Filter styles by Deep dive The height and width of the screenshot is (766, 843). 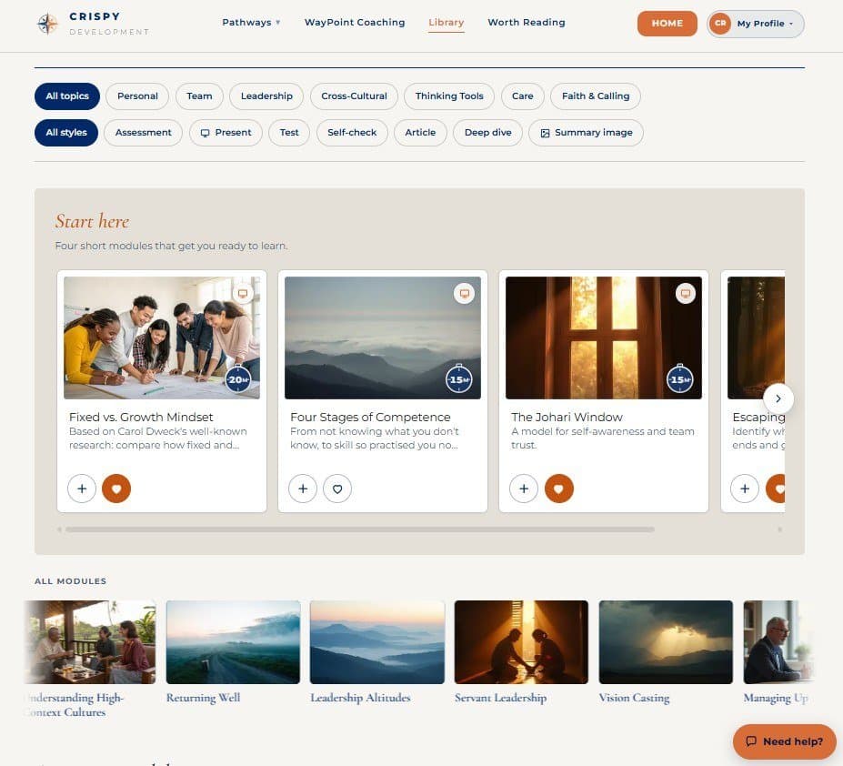click(x=488, y=133)
